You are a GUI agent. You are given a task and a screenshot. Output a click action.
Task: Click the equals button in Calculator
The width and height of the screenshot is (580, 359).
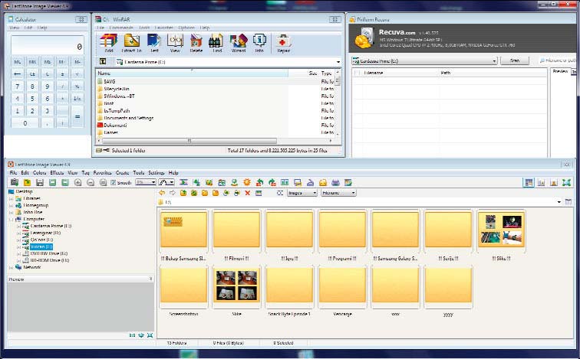point(77,116)
